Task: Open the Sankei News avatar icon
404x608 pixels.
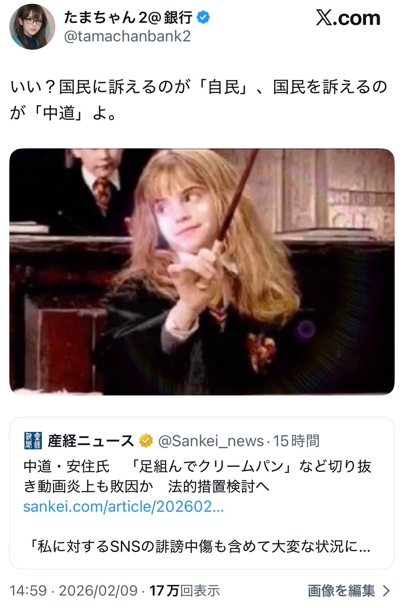Action: [x=33, y=441]
